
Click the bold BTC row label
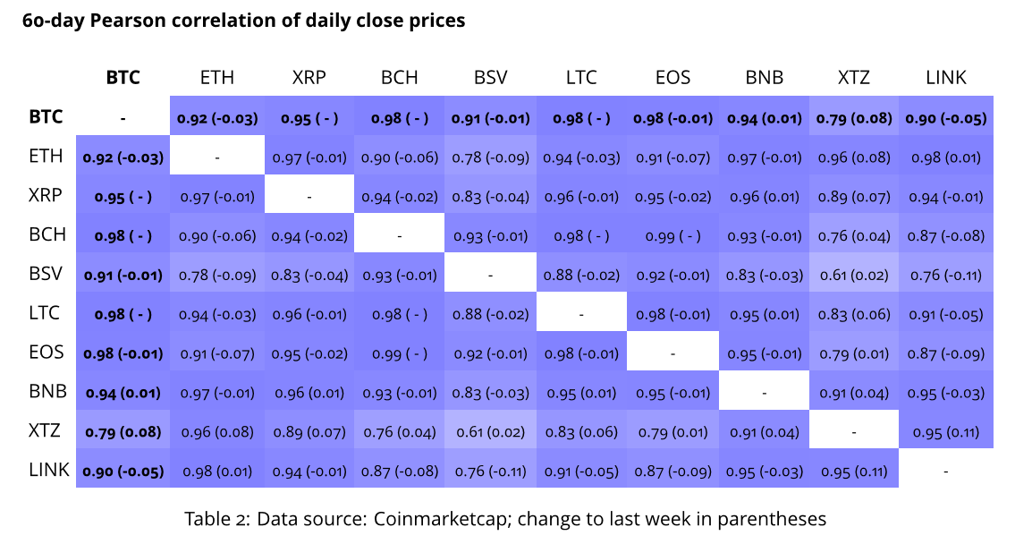pos(47,117)
